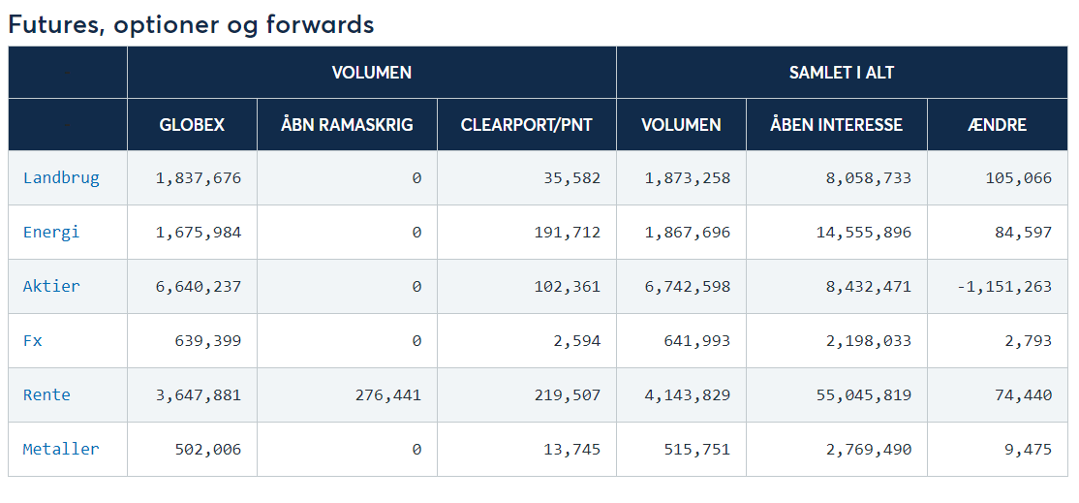Select Rente Clearport value 219,507

(568, 395)
